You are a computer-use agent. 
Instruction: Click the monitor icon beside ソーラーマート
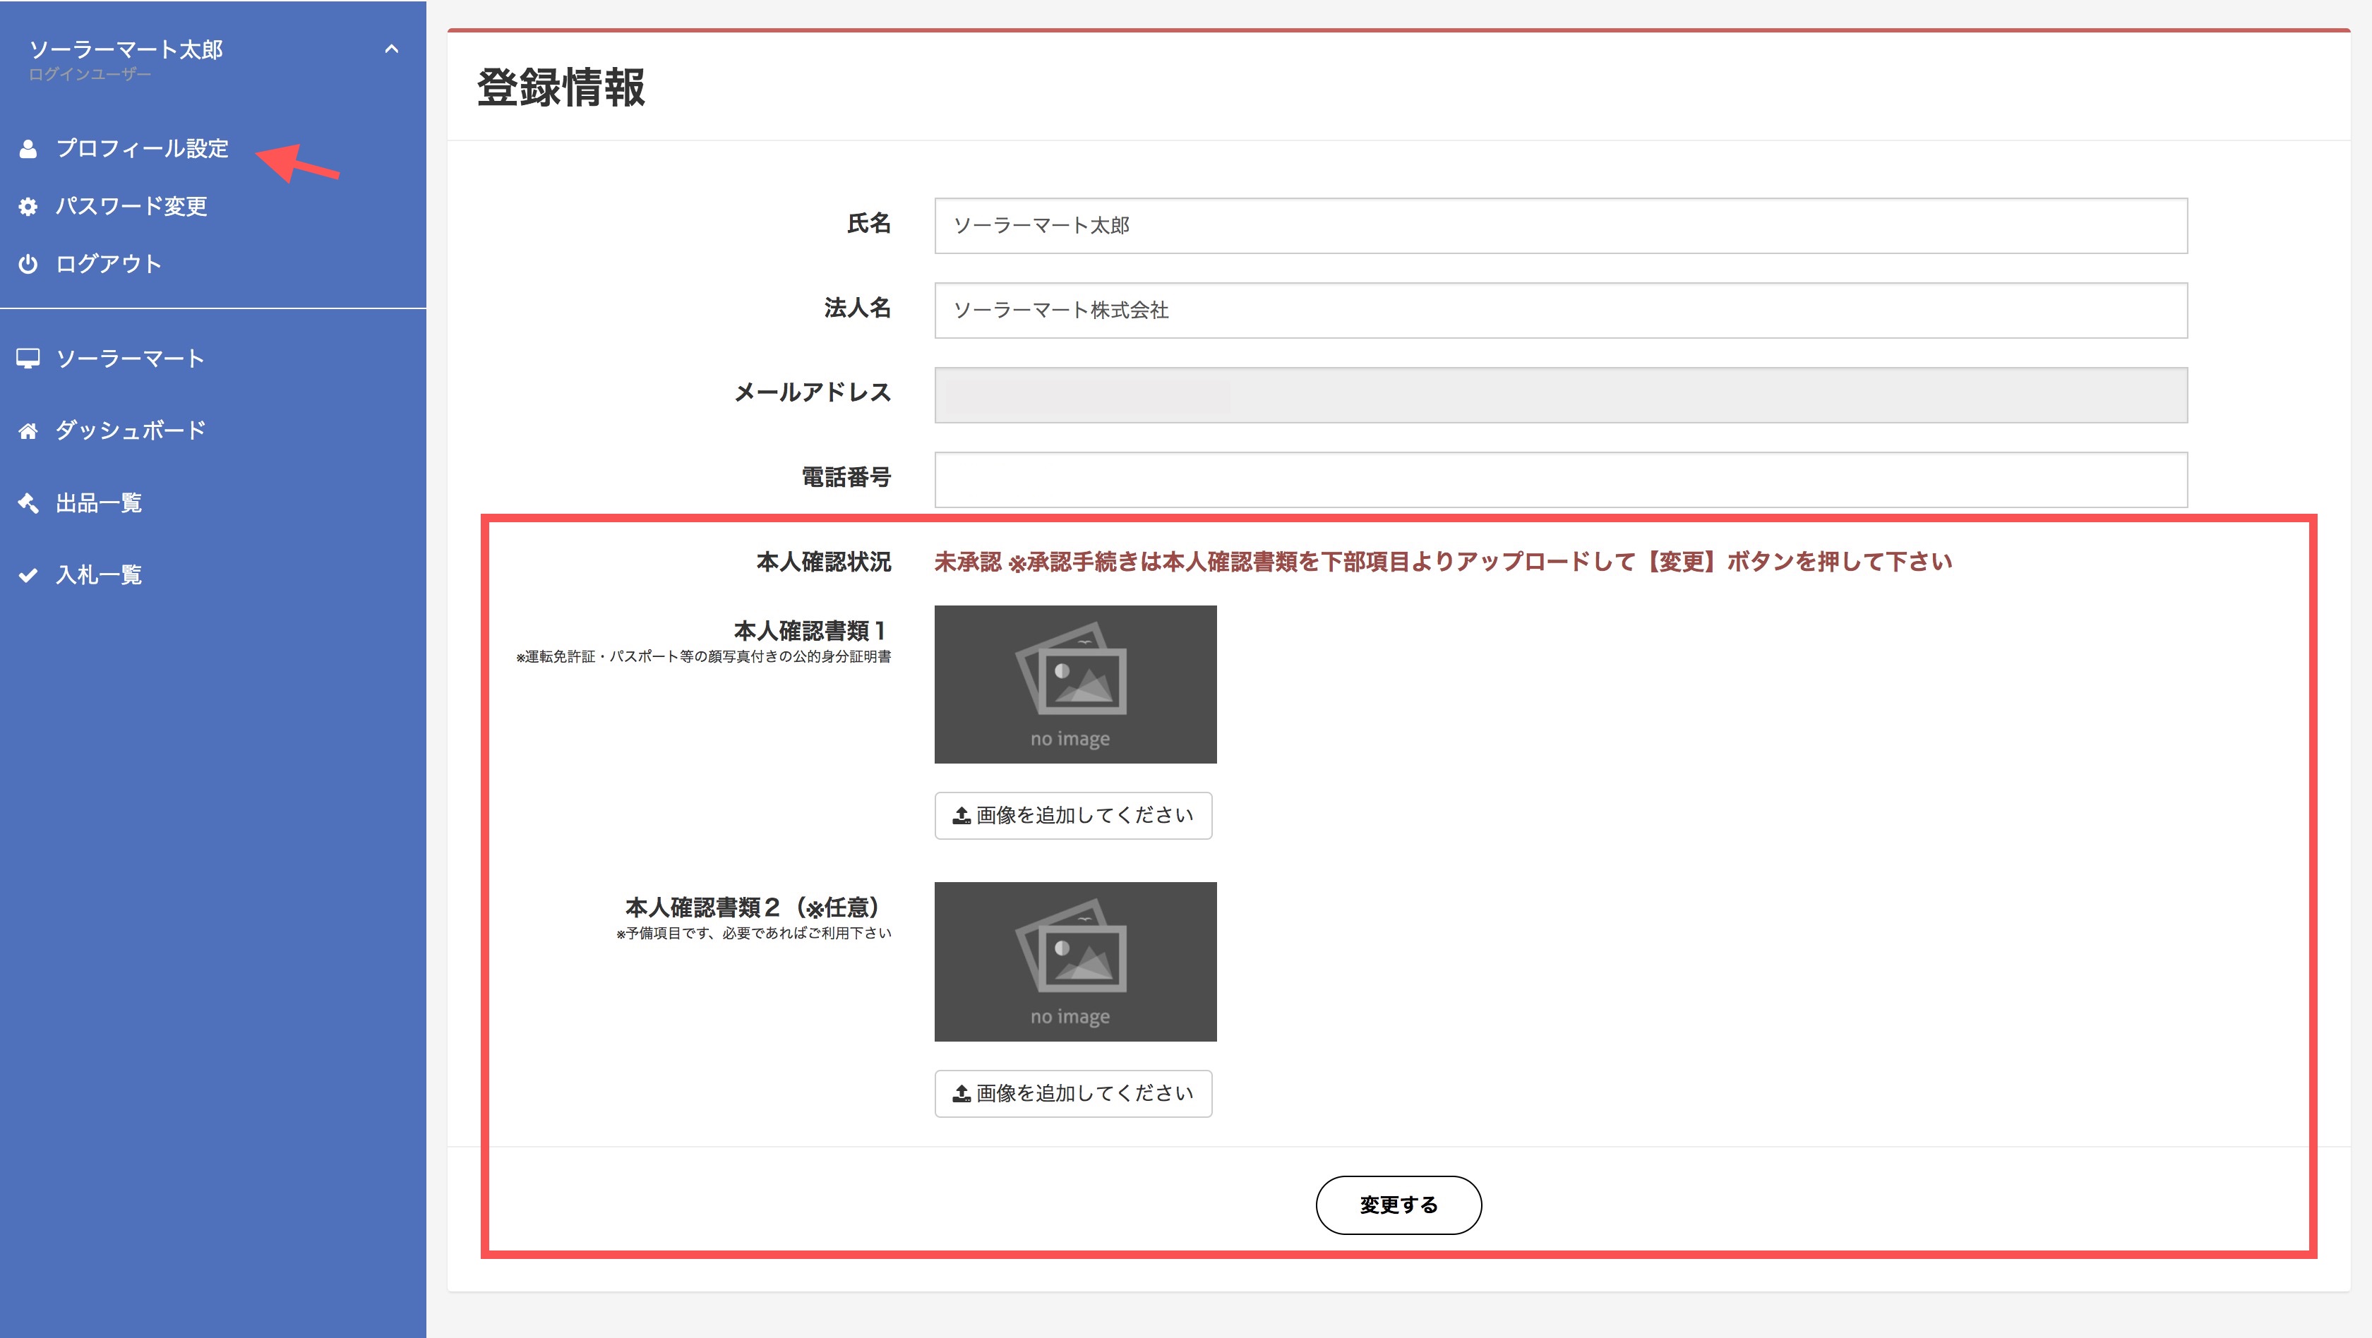pos(28,359)
